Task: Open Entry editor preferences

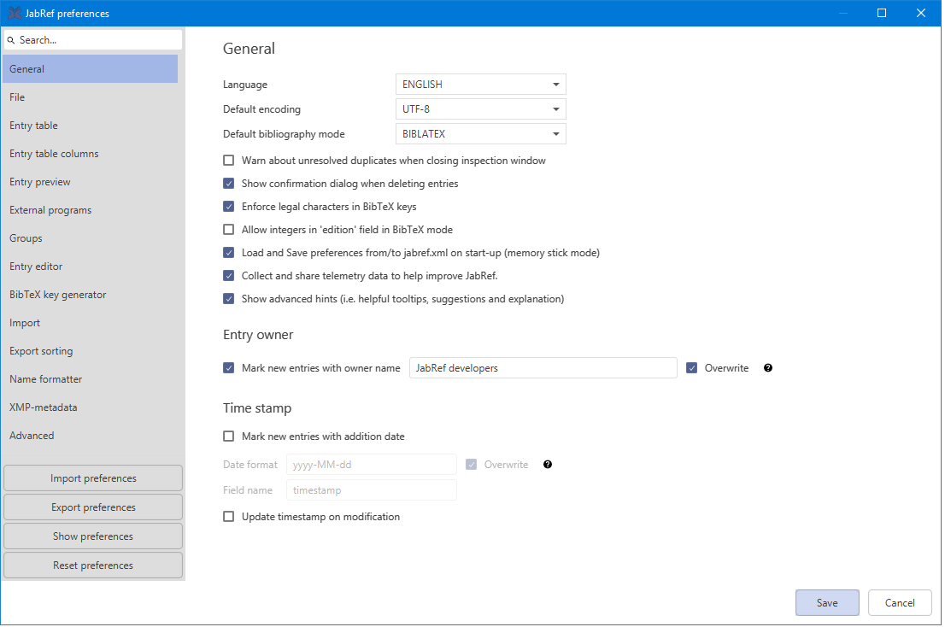Action: pyautogui.click(x=91, y=267)
